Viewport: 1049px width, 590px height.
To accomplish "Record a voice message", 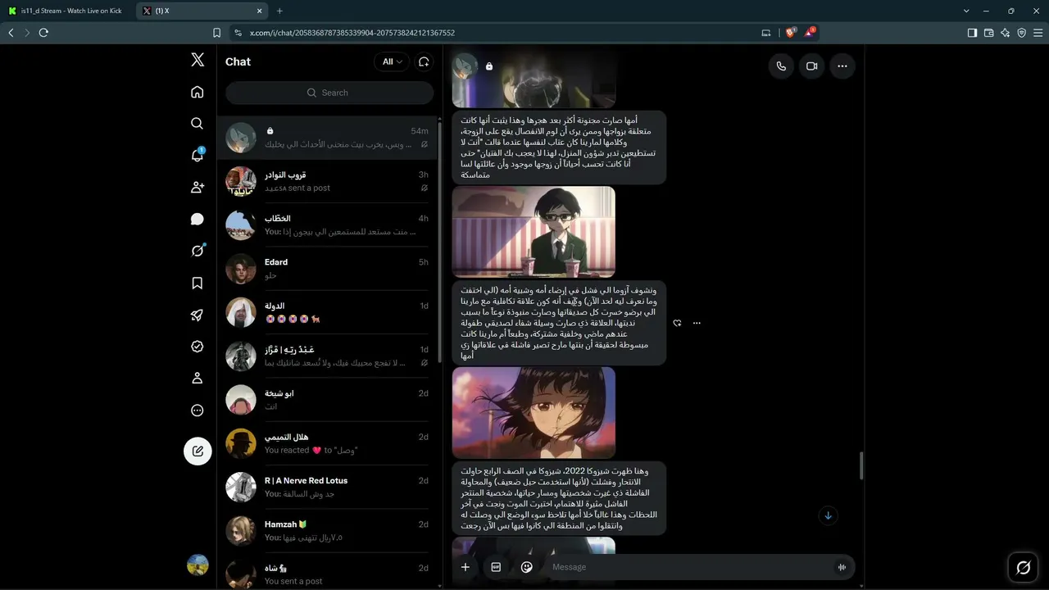I will (842, 567).
